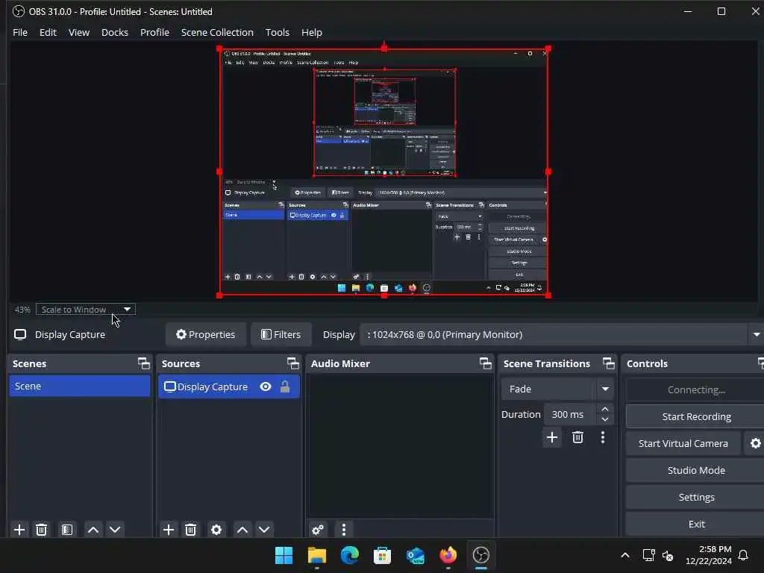Open the File menu

pos(20,32)
